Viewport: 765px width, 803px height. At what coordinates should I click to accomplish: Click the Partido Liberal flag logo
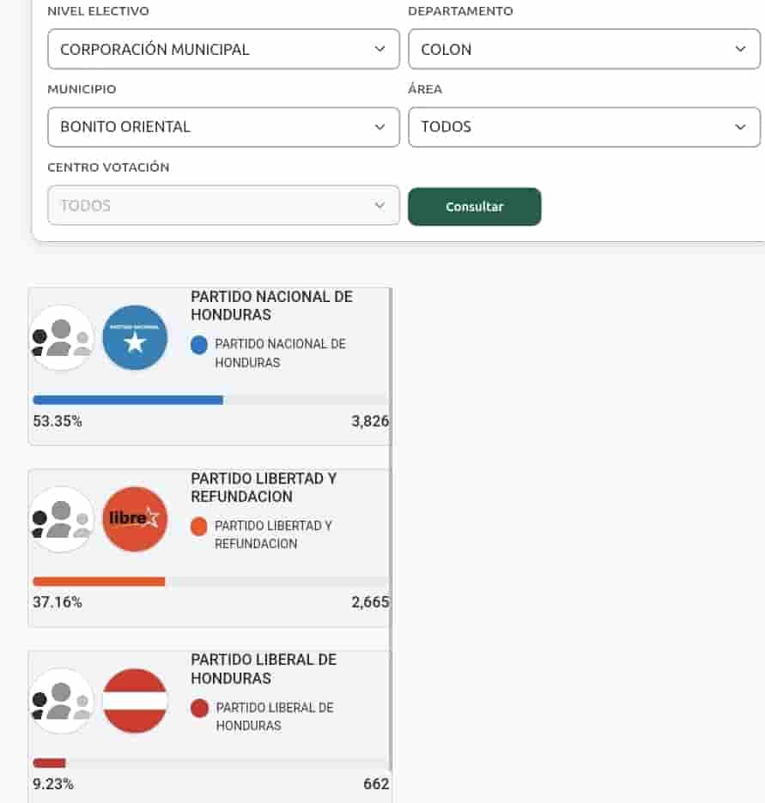point(135,701)
